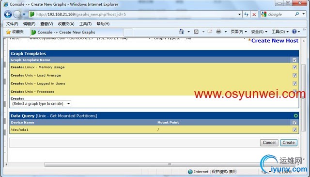Screen dimensions: 310x177
Task: Select the Console -> Create New Graphs tab
Action: tap(77, 32)
